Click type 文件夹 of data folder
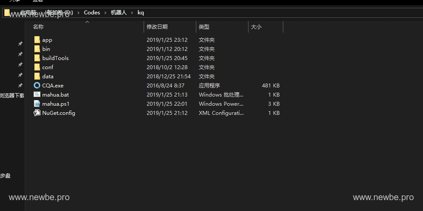 point(207,77)
